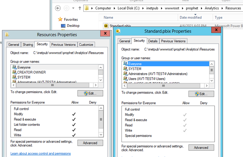Viewport: 243px width, 157px height.
Task: Click vertical scrollbar thumb in Resources permissions list
Action: [101, 119]
